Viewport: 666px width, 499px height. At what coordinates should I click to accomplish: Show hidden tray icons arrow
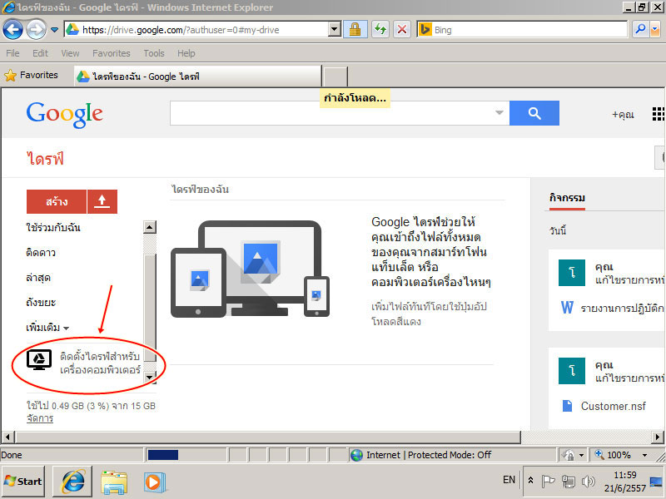coord(530,481)
